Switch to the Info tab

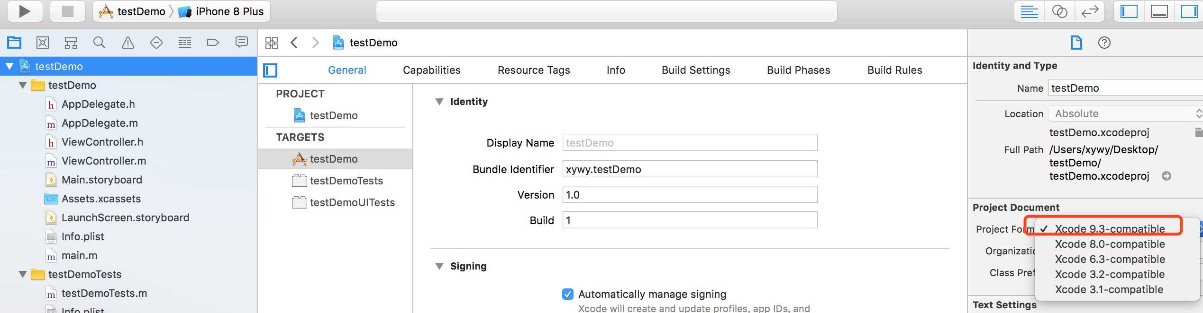616,70
